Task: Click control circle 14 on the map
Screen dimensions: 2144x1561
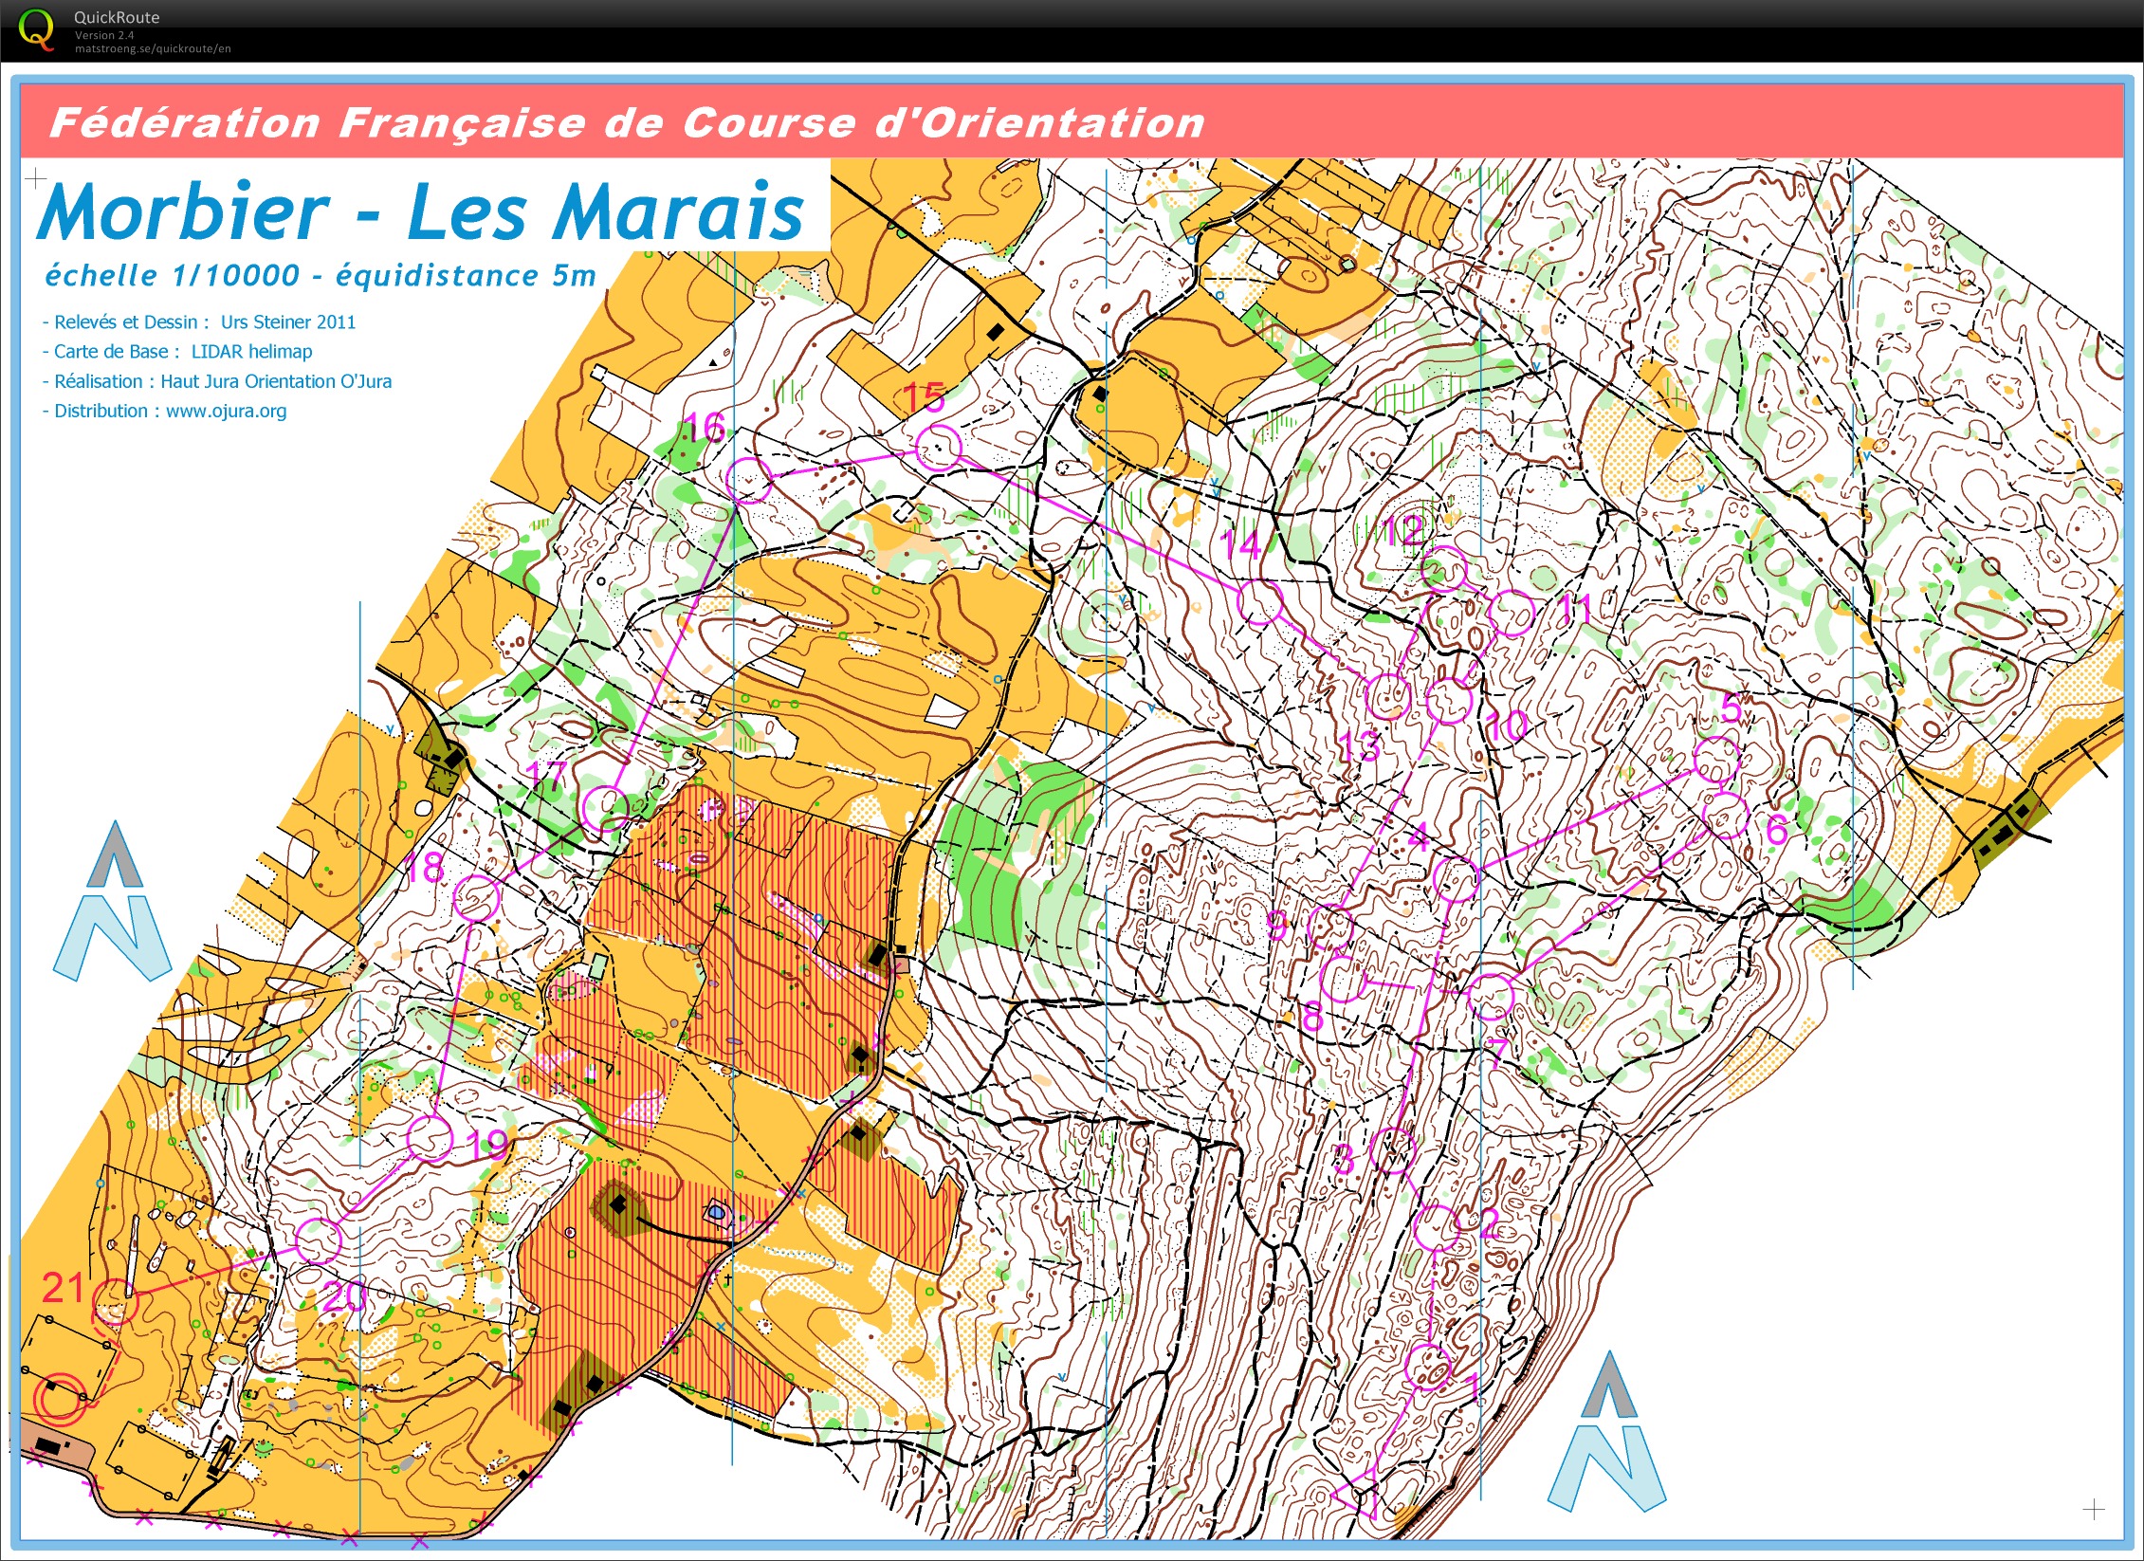Action: [1260, 602]
